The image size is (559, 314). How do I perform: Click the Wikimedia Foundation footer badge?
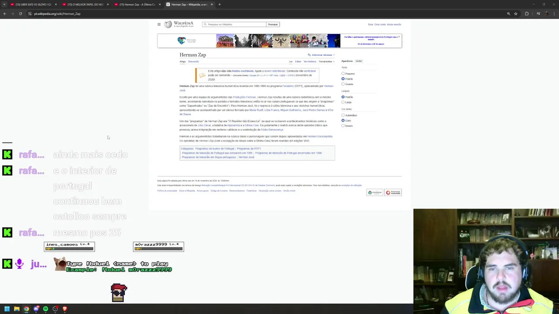point(374,192)
